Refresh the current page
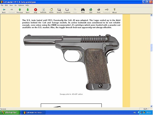The width and height of the screenshot is (153, 115). 43,11
